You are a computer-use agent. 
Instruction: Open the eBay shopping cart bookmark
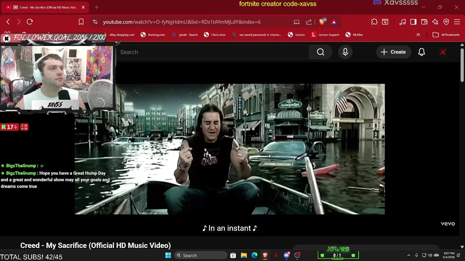(122, 35)
